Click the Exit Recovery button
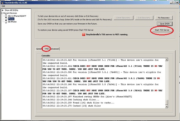Screen dimensions: 180x121 tap(144, 18)
